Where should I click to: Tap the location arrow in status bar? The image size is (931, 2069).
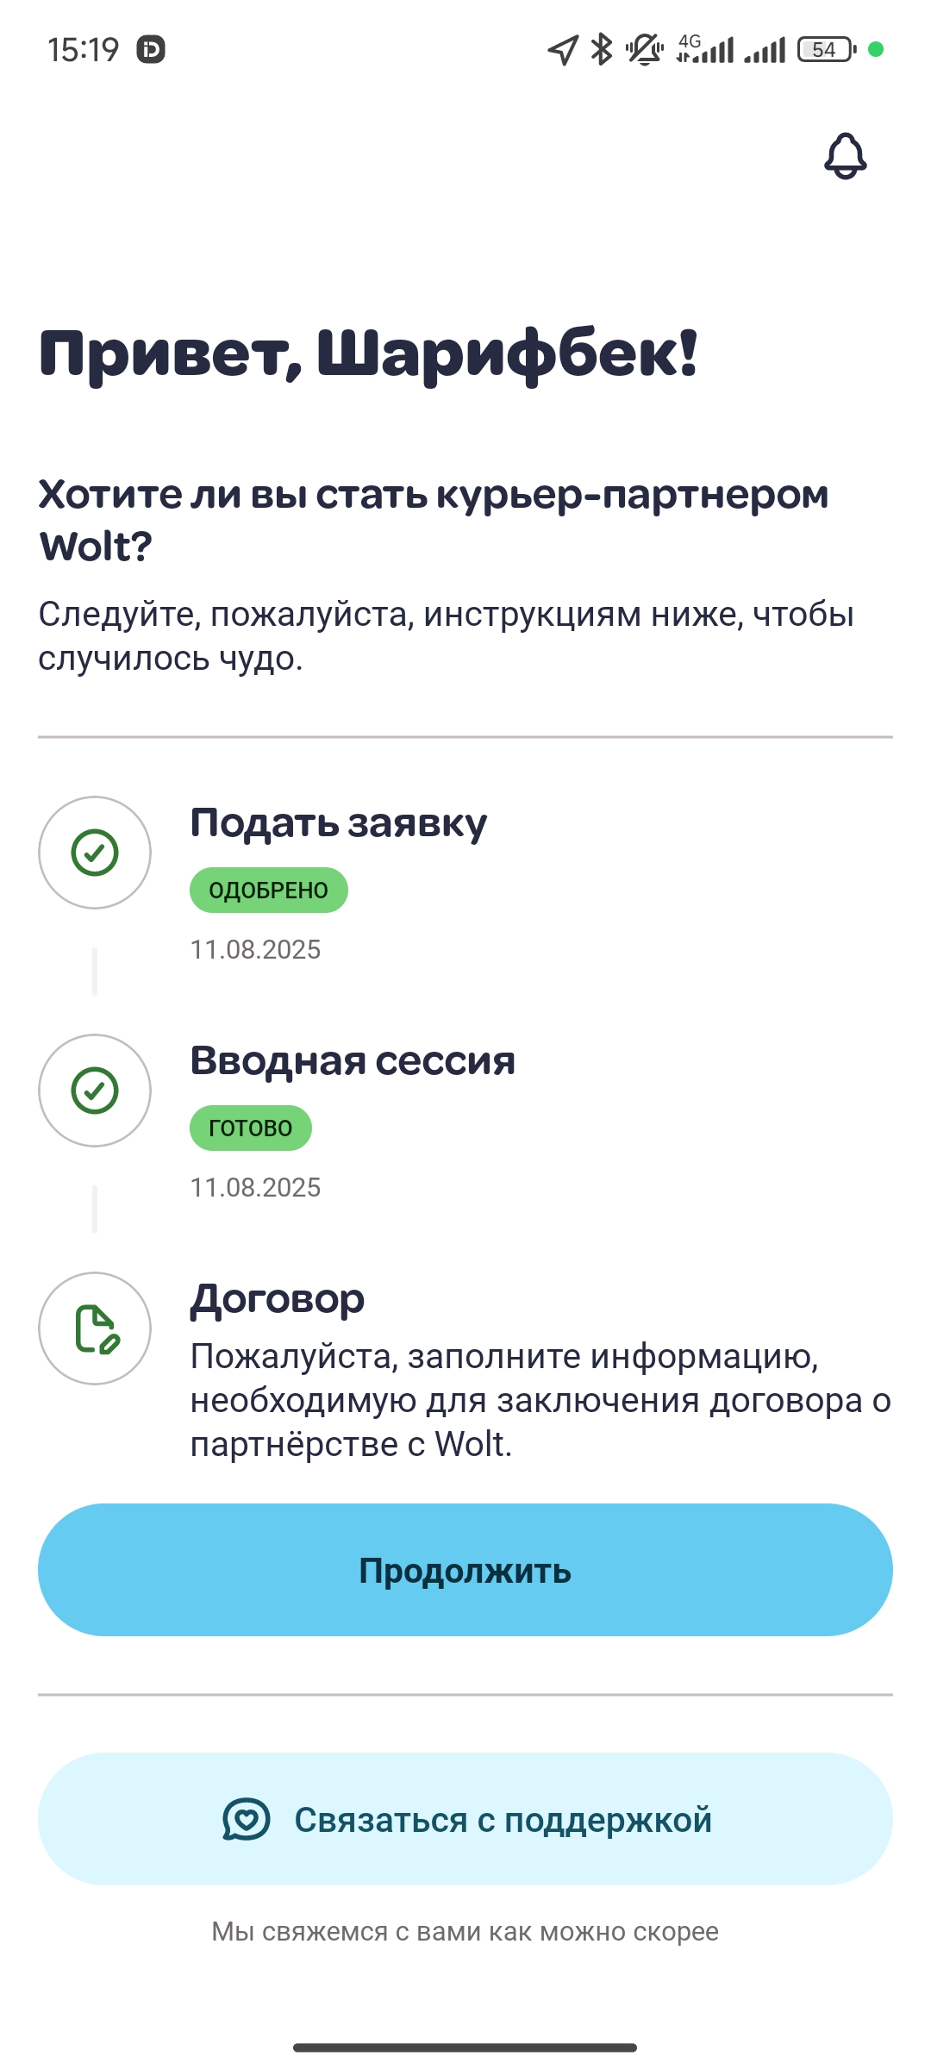562,50
